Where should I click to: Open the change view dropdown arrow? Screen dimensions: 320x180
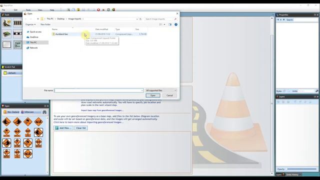[164, 24]
